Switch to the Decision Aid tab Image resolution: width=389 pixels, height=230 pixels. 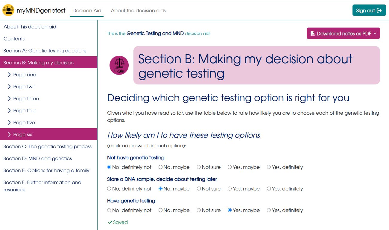[x=86, y=10]
